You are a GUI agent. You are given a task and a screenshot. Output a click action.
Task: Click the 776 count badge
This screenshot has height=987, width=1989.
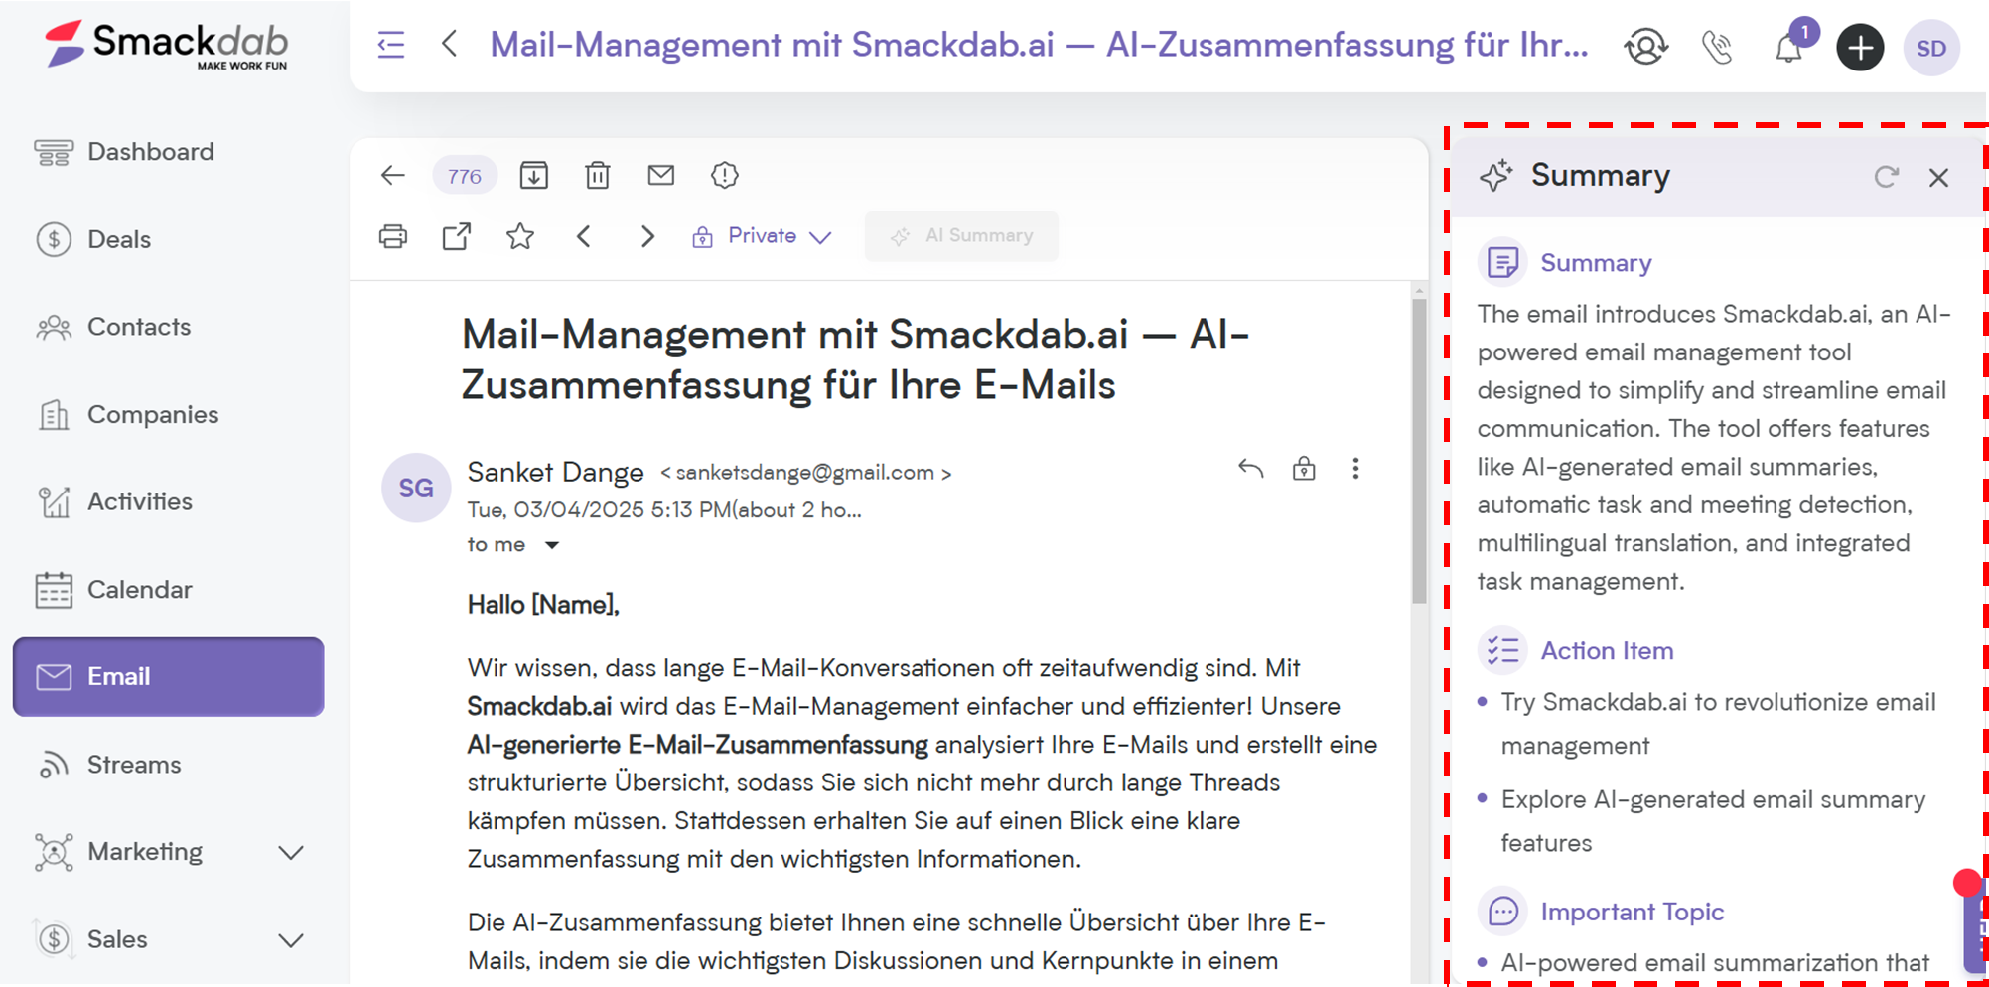464,177
